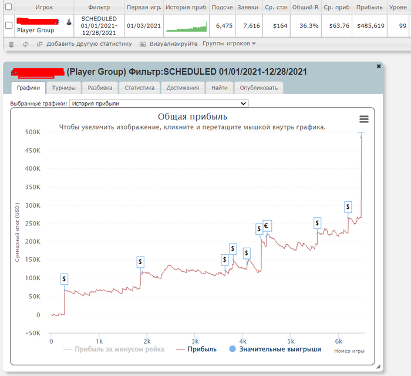The height and width of the screenshot is (376, 411).
Task: Toggle Прибыль за минусом рейка legend
Action: click(114, 349)
